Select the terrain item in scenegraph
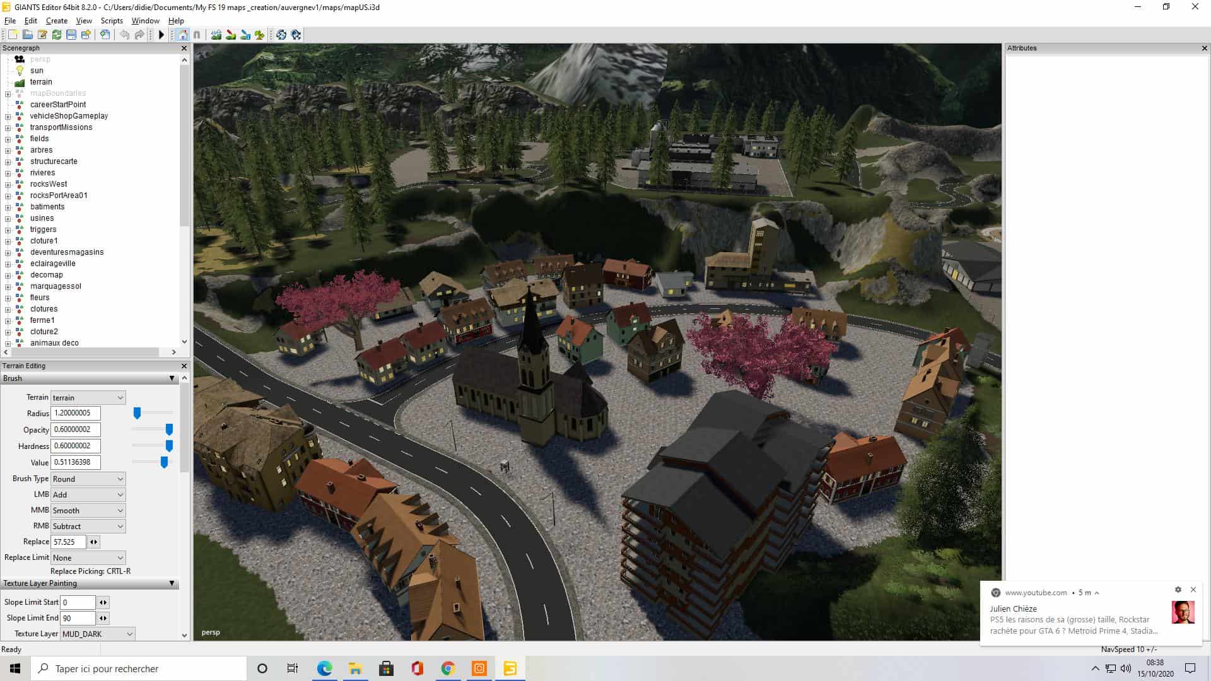Screen dimensions: 1211x681 tap(41, 82)
